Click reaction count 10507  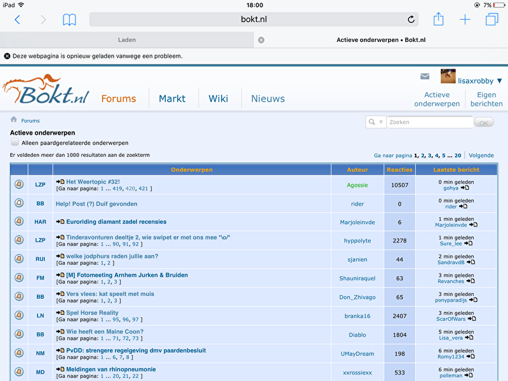[x=399, y=185]
